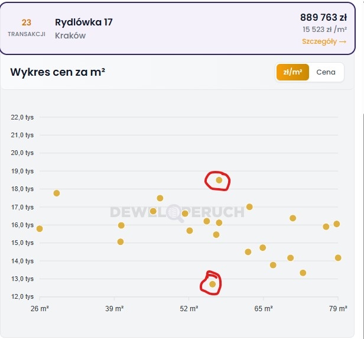Open the Szczegóły details link
The width and height of the screenshot is (364, 339).
324,41
